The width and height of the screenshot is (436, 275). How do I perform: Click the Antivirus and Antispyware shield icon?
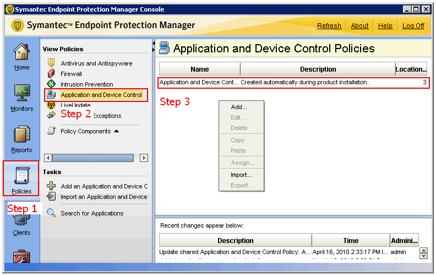pyautogui.click(x=51, y=63)
